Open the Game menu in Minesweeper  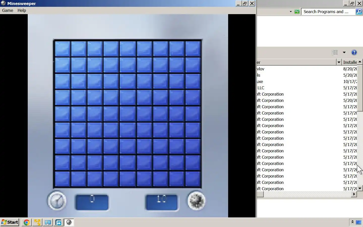tap(8, 10)
